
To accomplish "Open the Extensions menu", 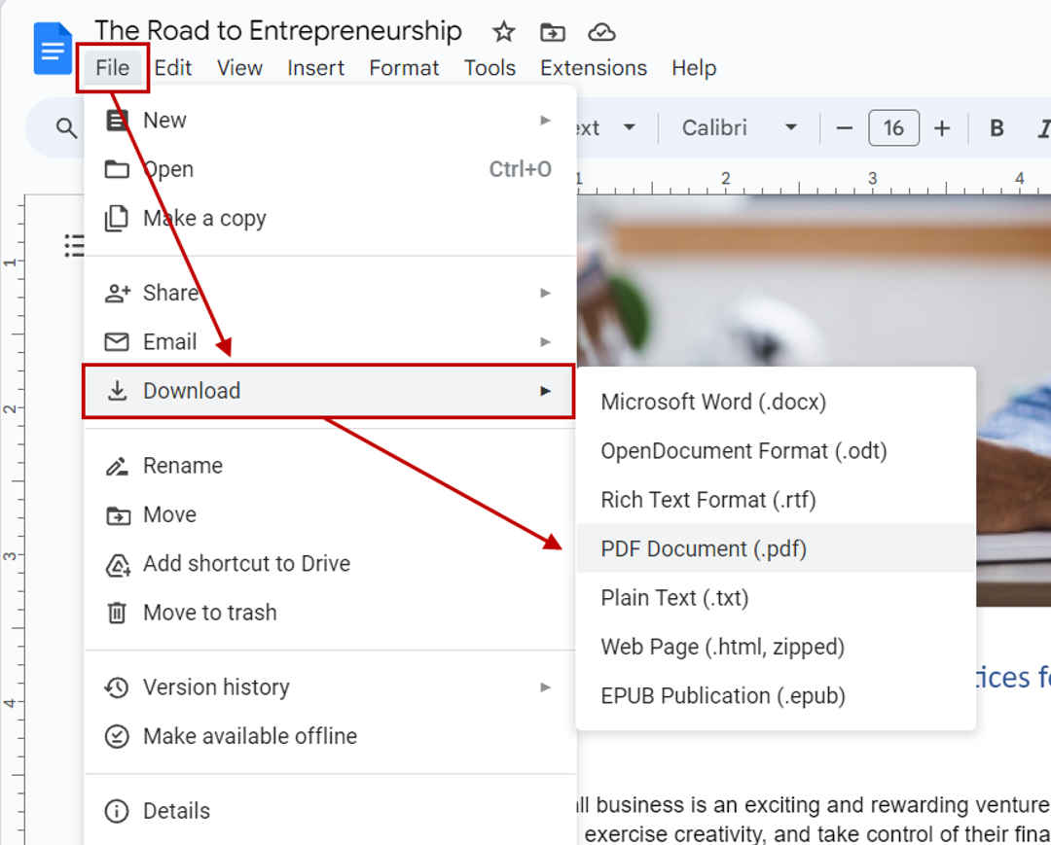I will [x=593, y=68].
